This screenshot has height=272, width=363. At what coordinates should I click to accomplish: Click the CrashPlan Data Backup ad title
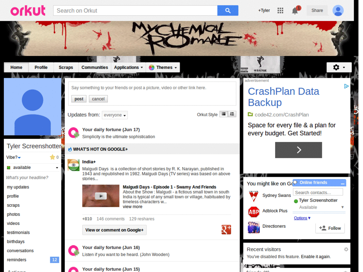[283, 97]
